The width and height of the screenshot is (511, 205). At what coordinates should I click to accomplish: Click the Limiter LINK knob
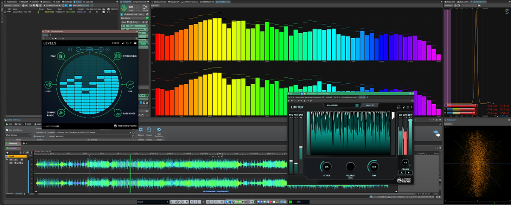click(374, 167)
